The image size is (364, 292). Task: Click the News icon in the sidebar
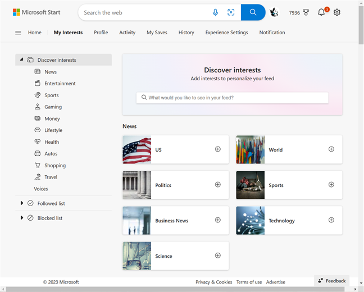pyautogui.click(x=38, y=71)
